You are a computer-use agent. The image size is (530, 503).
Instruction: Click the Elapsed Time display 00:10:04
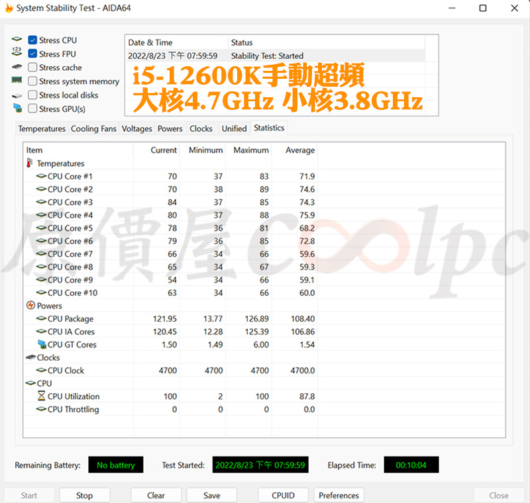click(x=411, y=465)
